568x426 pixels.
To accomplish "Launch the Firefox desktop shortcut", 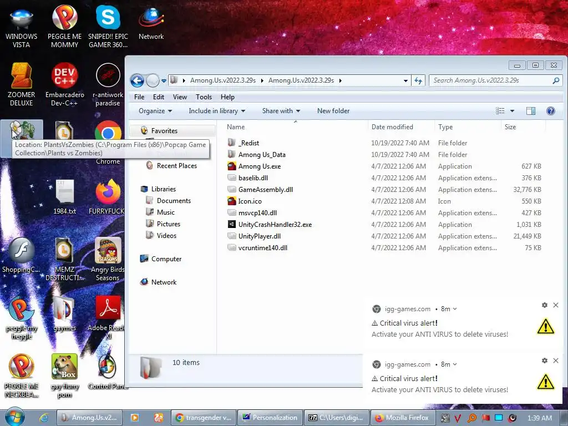I will click(x=108, y=197).
